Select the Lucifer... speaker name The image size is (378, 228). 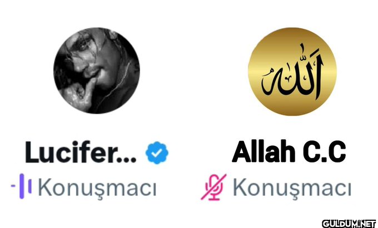pyautogui.click(x=81, y=152)
